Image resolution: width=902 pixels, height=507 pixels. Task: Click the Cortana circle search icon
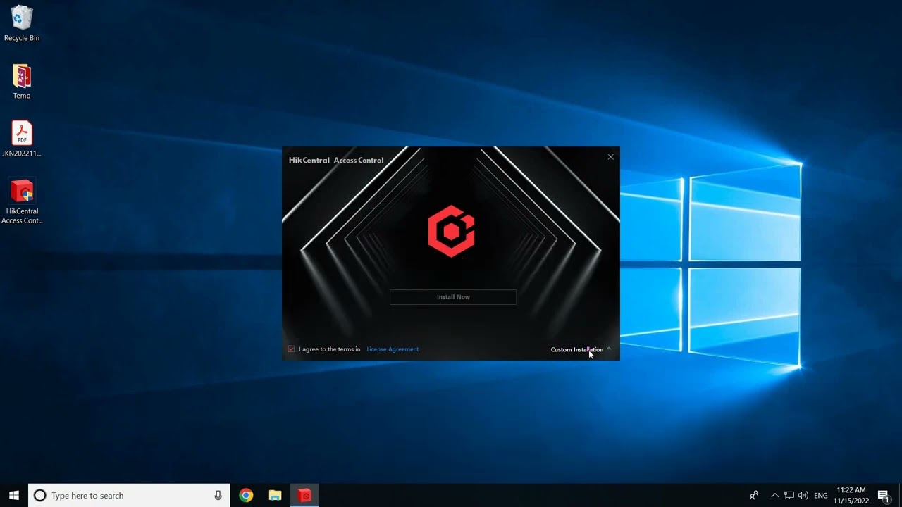click(x=40, y=496)
